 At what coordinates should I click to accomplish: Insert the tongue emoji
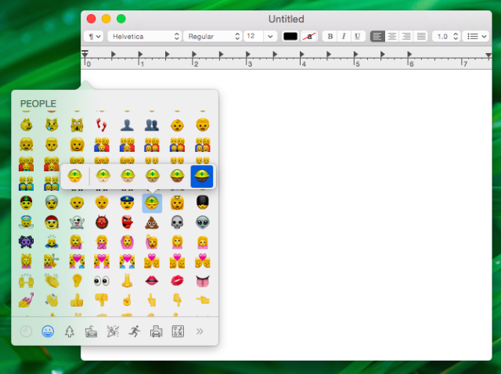[203, 281]
